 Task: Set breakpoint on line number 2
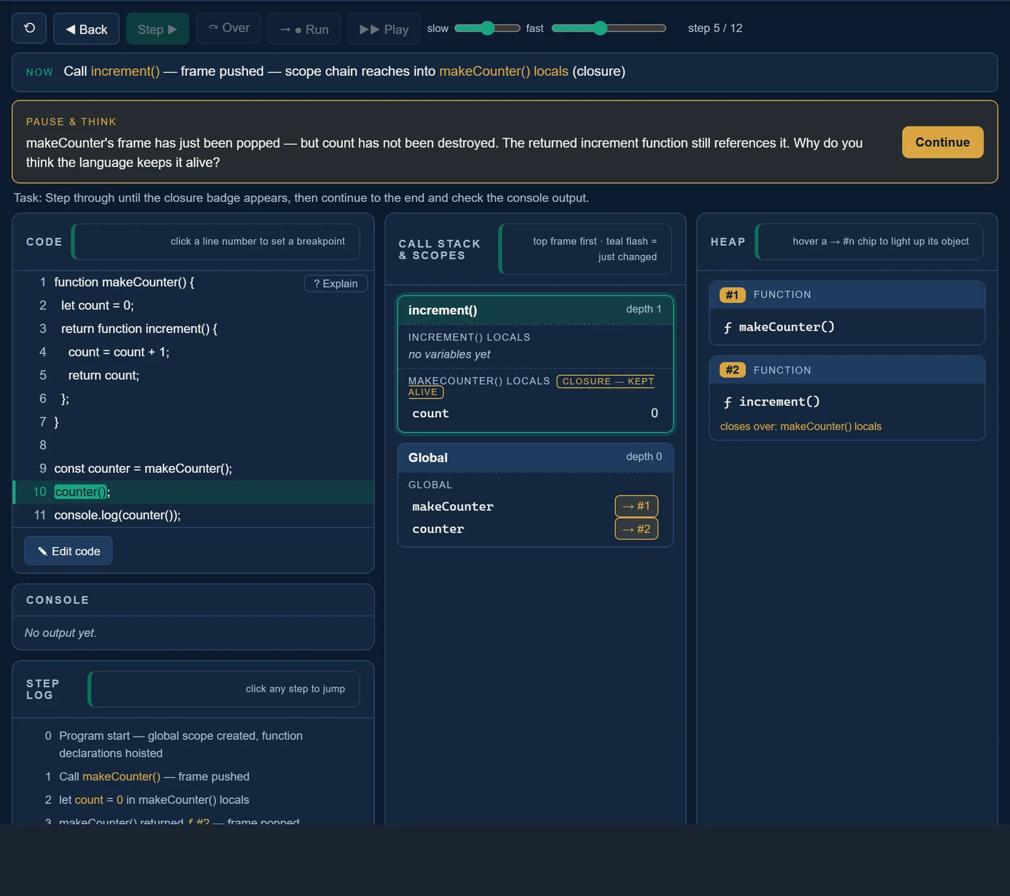click(x=42, y=305)
